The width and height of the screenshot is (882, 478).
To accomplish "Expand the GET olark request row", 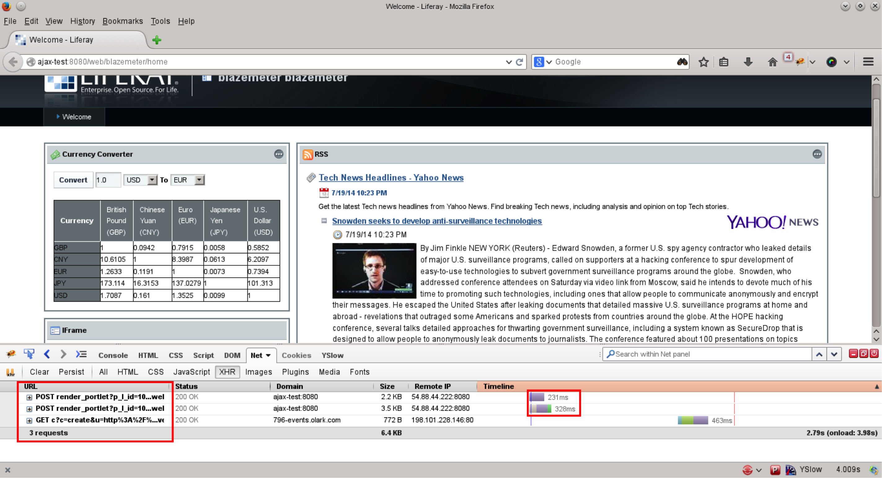I will click(29, 420).
